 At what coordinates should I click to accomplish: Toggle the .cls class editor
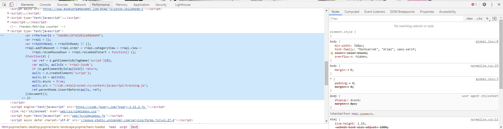pos(479,19)
